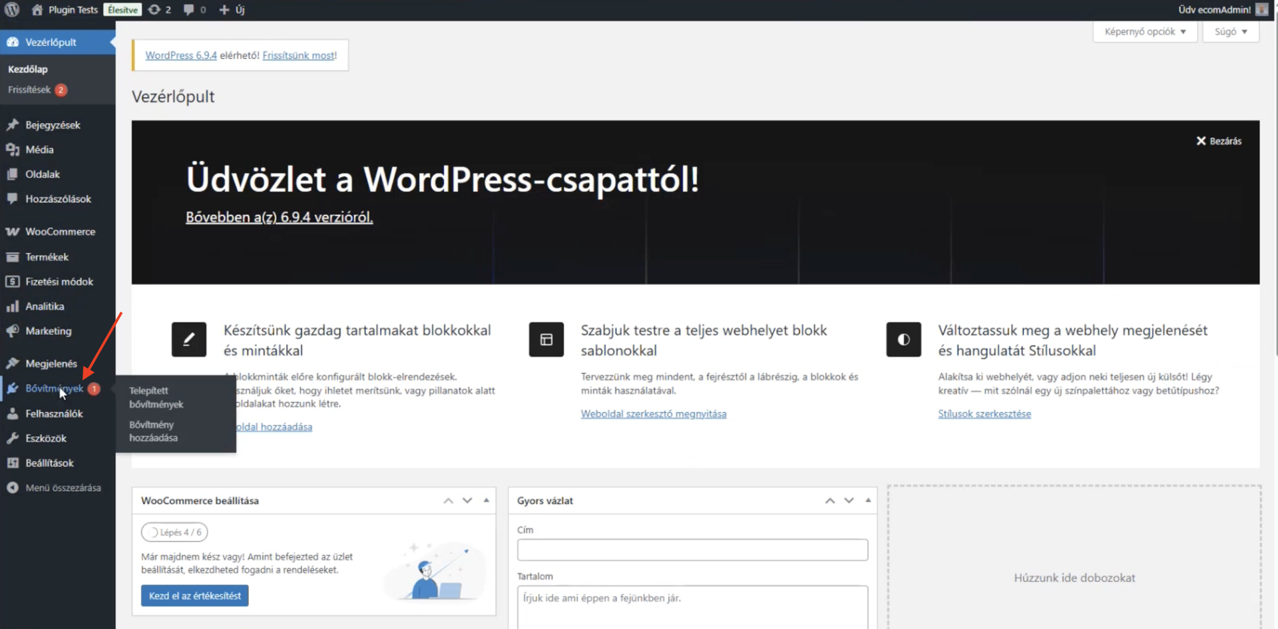This screenshot has width=1278, height=629.
Task: Choose Bővítmény hozzáadása flyout item
Action: (x=154, y=431)
